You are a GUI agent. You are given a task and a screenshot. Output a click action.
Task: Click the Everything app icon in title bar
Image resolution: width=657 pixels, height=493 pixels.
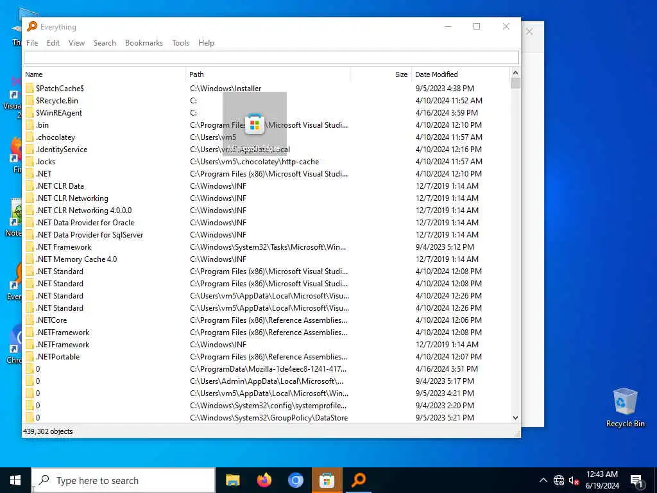click(32, 26)
